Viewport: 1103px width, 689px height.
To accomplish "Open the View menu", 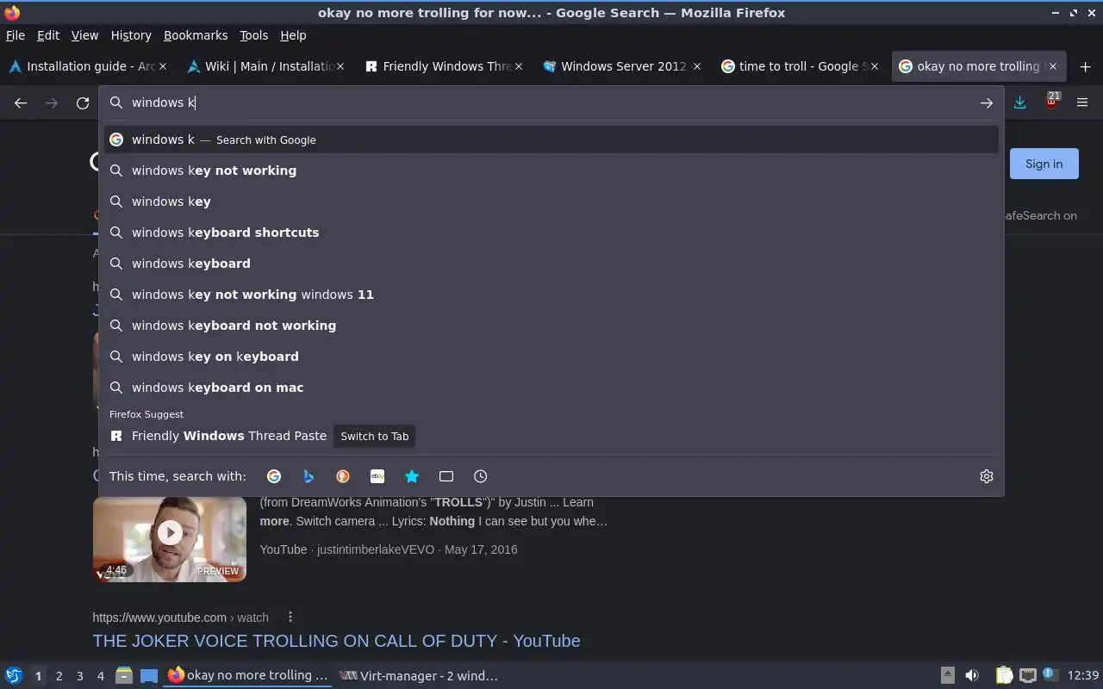I will pyautogui.click(x=84, y=35).
